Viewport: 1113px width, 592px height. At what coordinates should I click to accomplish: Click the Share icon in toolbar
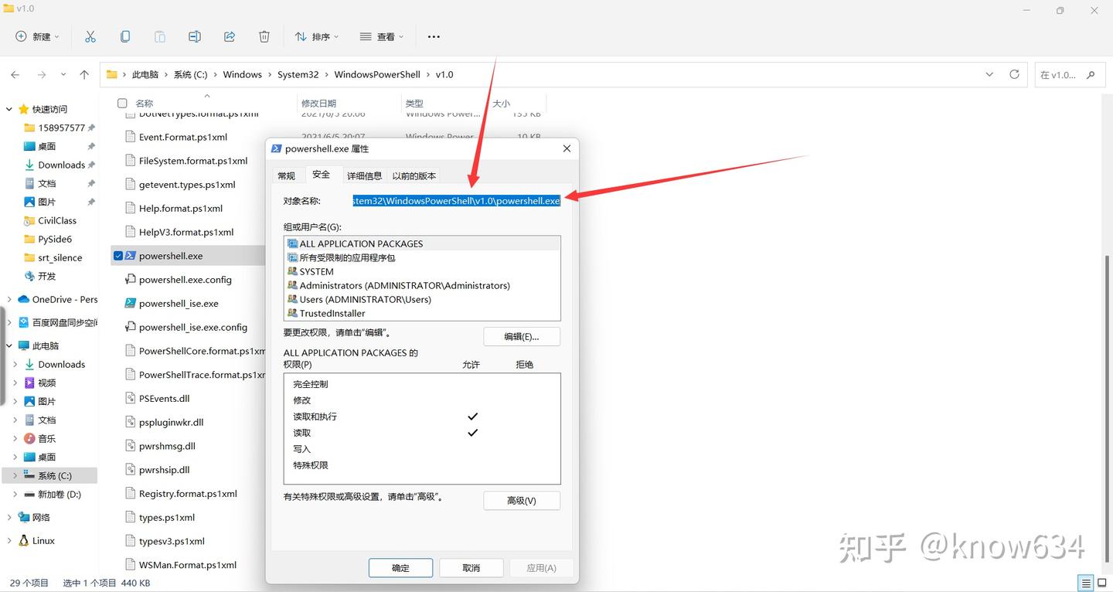point(230,36)
